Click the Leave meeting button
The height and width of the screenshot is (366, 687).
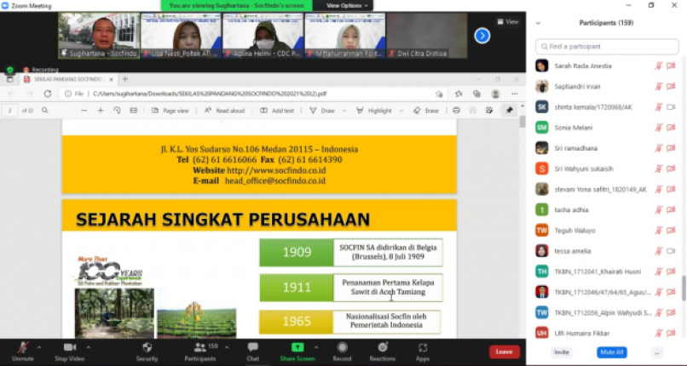[505, 352]
